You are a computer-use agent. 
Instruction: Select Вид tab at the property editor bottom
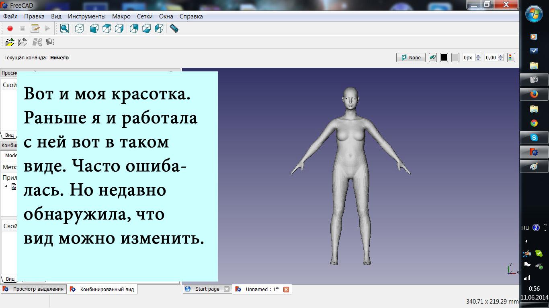[x=10, y=279]
